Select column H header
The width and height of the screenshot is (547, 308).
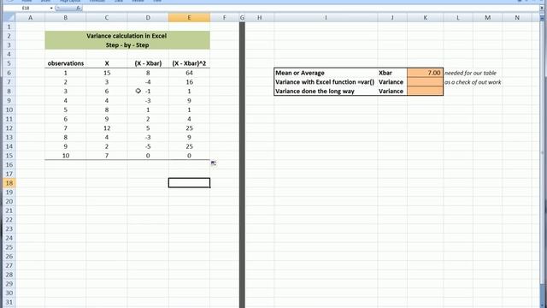[259, 17]
